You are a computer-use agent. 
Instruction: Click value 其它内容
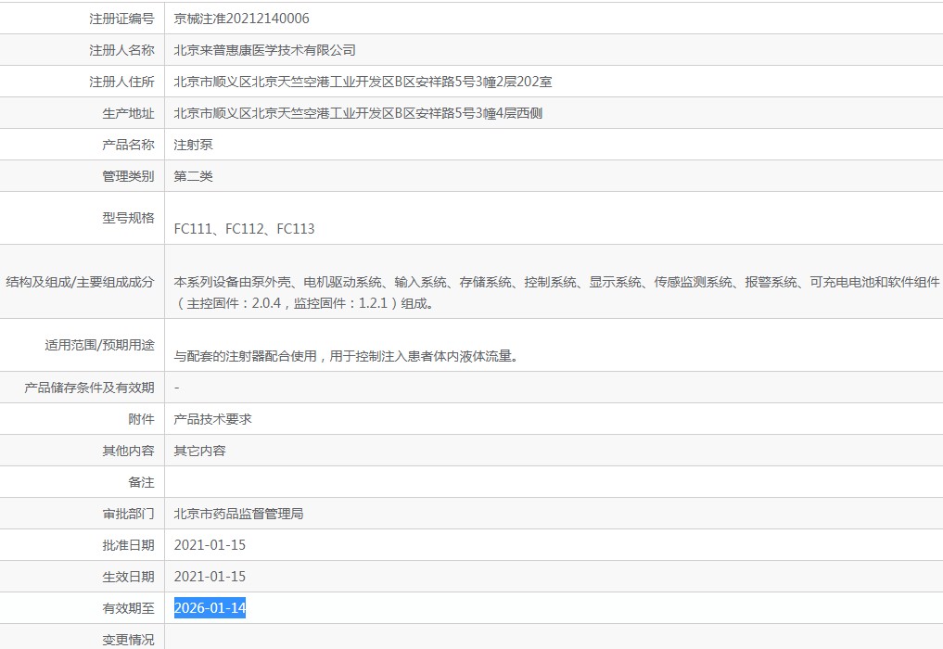[x=199, y=451]
